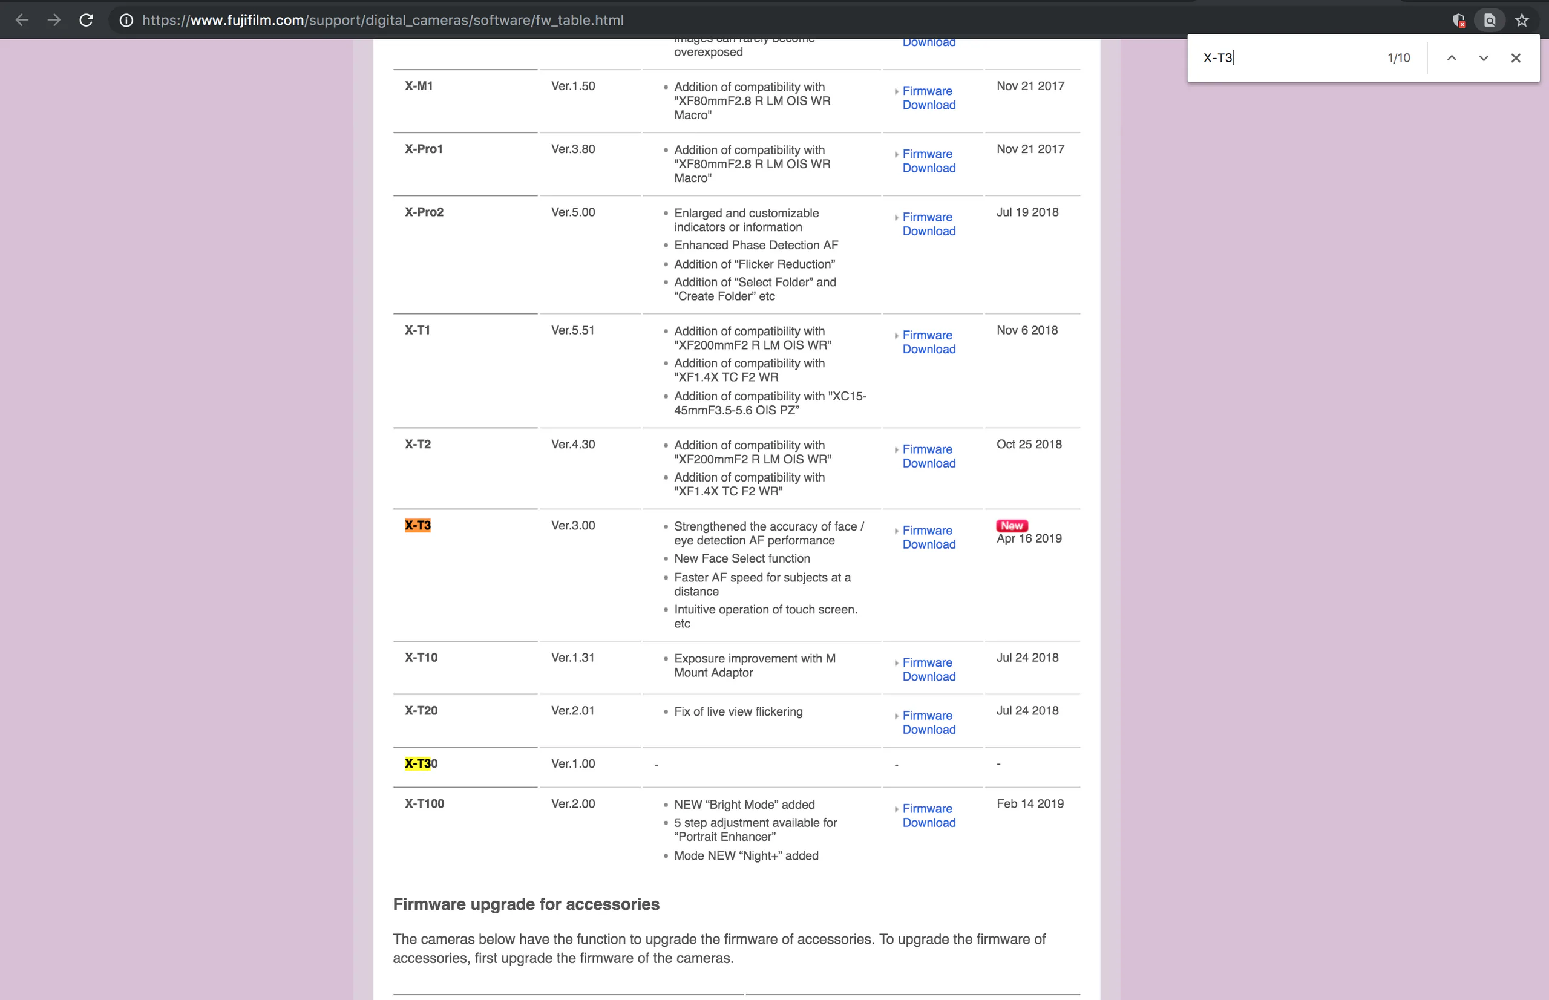Viewport: 1549px width, 1000px height.
Task: Click the X-T10 model name
Action: pos(421,658)
